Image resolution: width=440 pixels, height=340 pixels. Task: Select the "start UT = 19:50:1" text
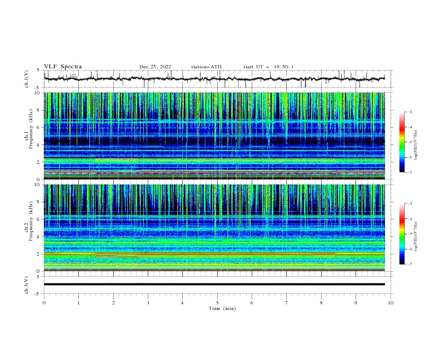click(x=268, y=67)
